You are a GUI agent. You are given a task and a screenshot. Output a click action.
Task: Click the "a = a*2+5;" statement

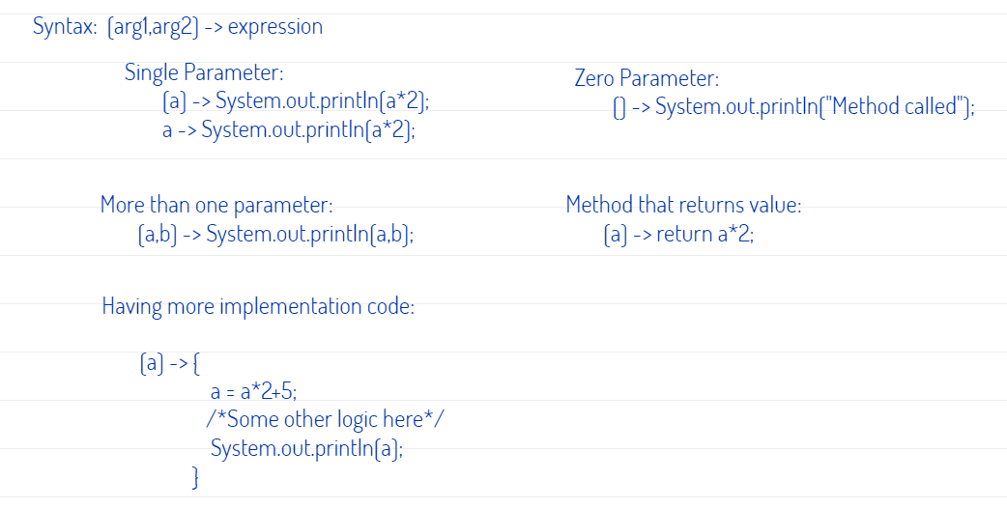tap(254, 392)
